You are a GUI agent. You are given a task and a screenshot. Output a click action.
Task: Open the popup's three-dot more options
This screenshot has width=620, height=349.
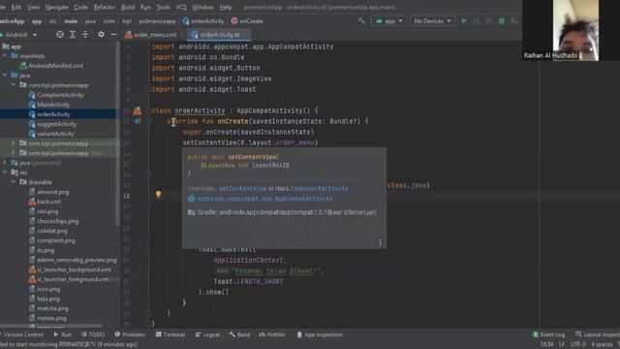380,242
